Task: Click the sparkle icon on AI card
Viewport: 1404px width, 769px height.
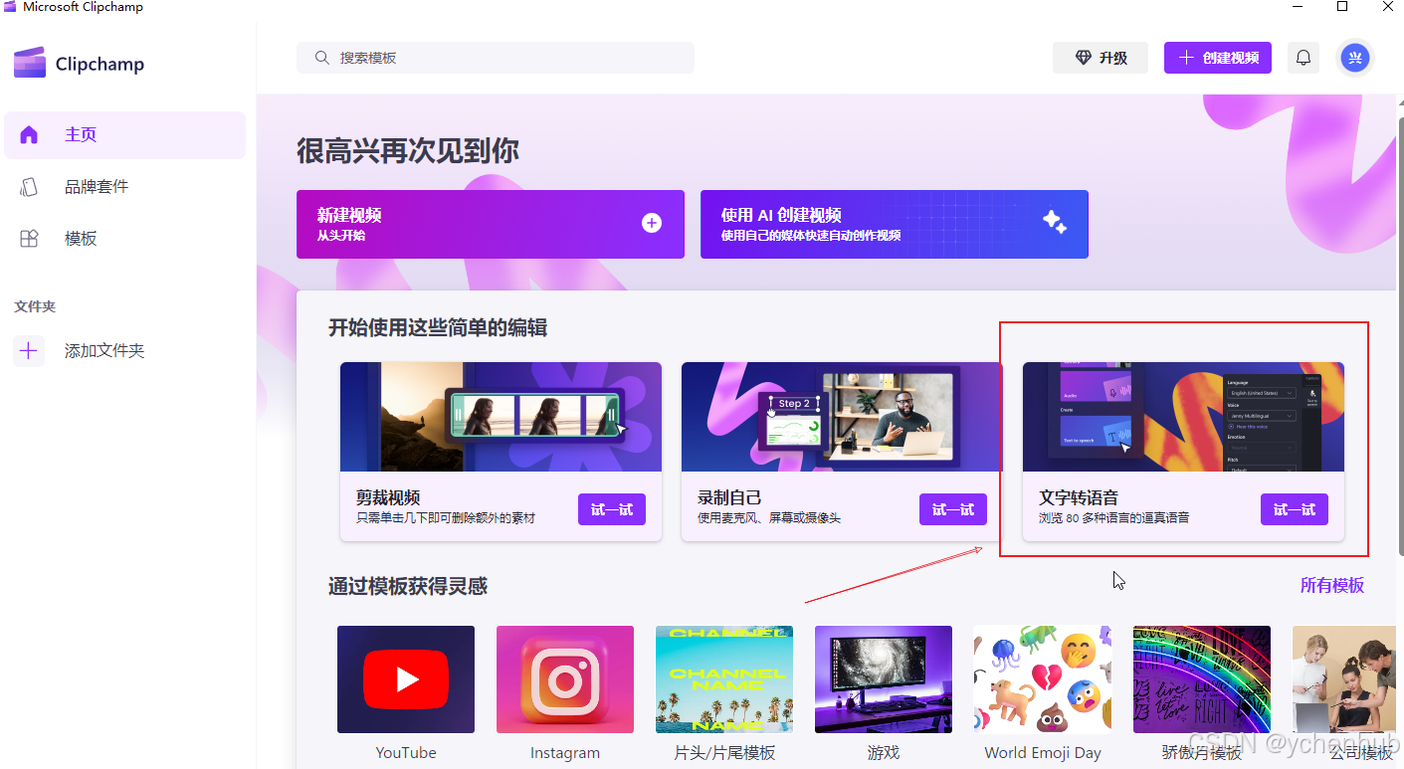Action: (1055, 222)
